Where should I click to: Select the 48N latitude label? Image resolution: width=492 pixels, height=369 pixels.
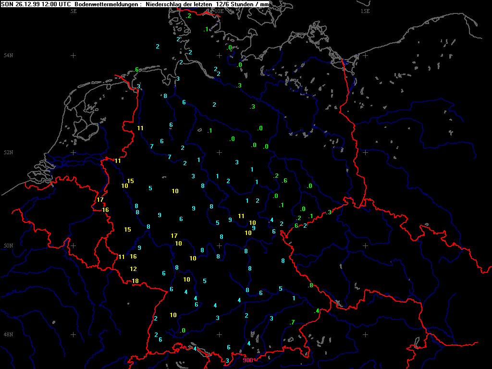(8, 334)
